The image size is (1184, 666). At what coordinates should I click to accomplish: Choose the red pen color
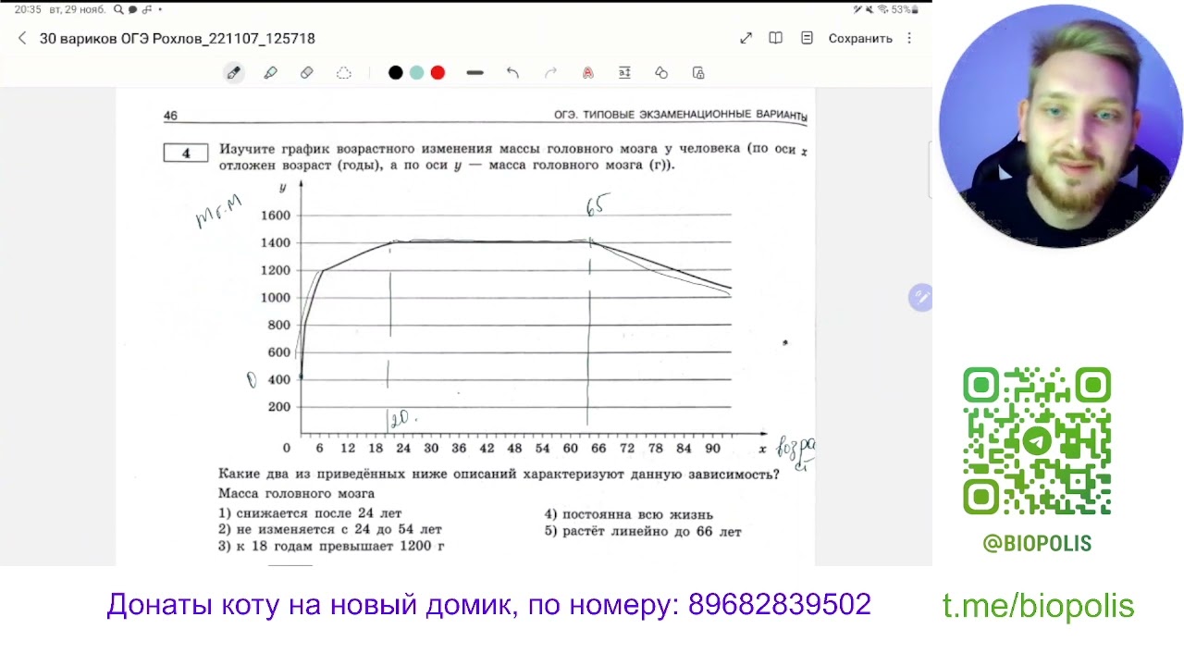pos(438,73)
